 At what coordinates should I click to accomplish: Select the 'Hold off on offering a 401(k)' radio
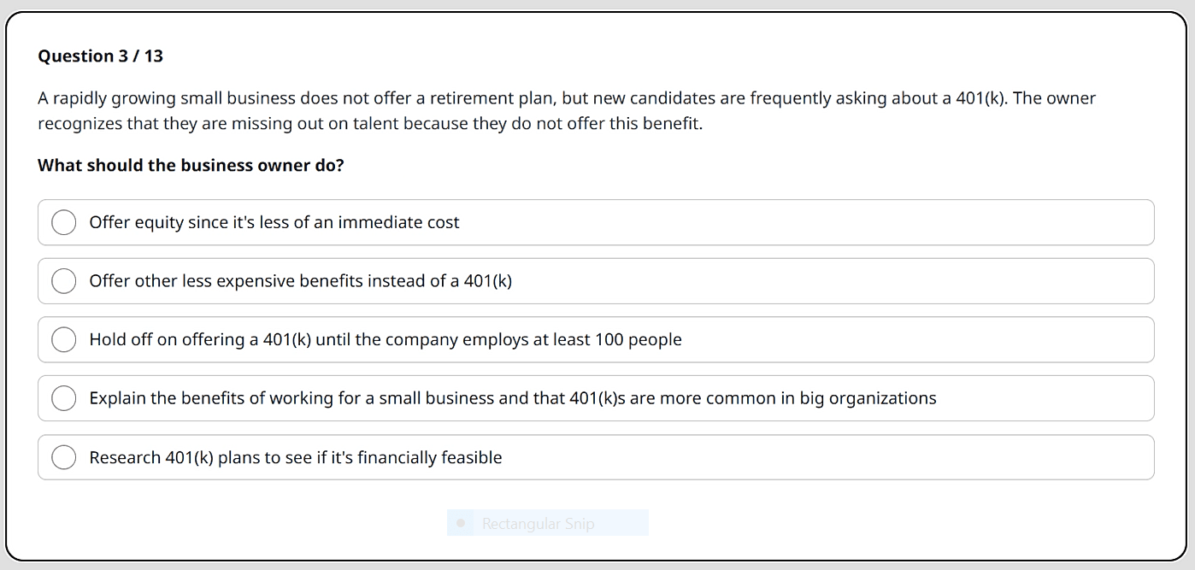[64, 339]
